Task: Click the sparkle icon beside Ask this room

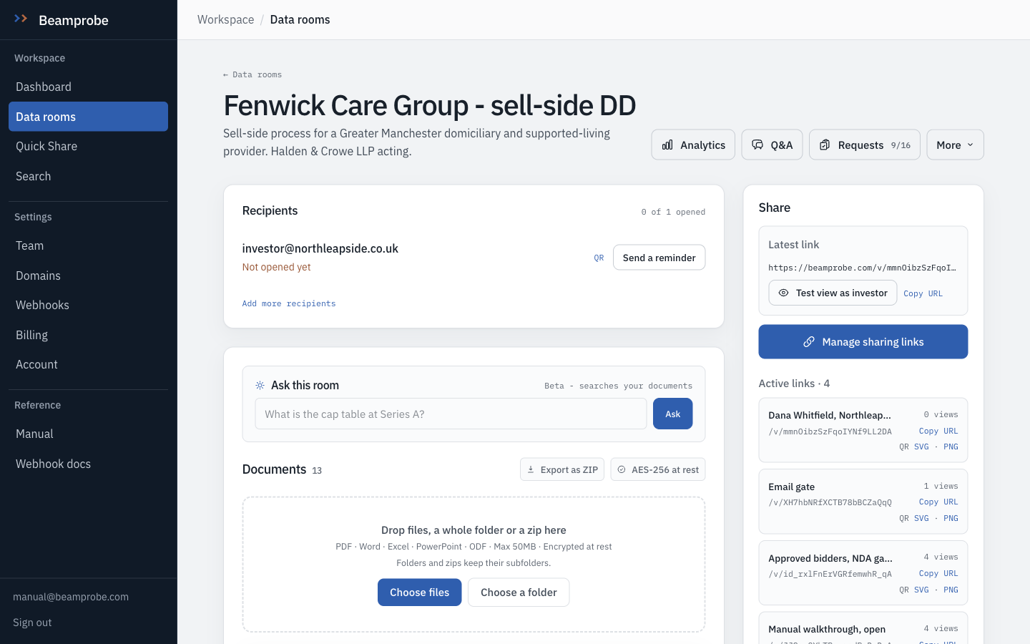Action: click(x=260, y=385)
